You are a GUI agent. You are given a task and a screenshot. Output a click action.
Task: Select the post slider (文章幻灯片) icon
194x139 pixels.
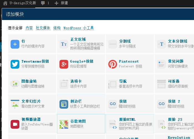tap(15, 104)
